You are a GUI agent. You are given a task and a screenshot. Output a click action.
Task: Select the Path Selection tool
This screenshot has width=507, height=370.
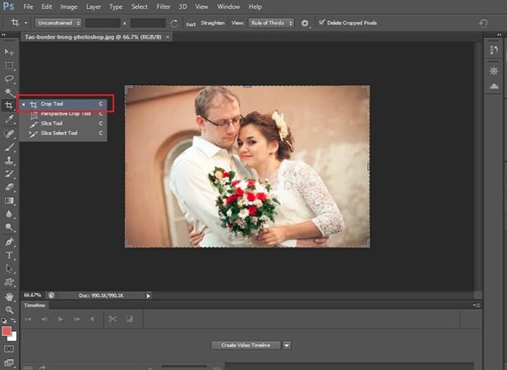point(9,269)
